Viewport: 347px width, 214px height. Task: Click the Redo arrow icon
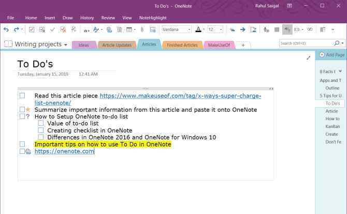(x=17, y=30)
